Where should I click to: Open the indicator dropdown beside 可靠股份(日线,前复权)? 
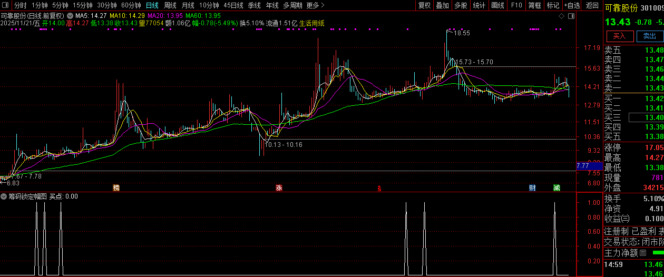pos(70,16)
